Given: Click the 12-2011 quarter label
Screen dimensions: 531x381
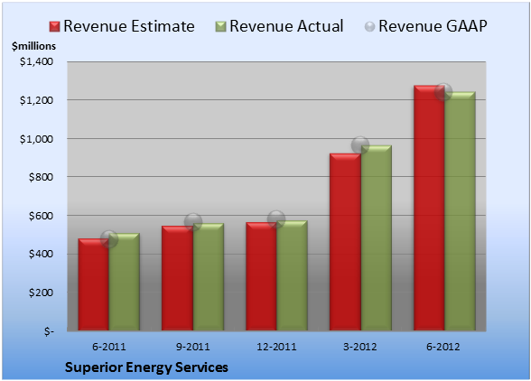Looking at the screenshot, I should pos(276,347).
